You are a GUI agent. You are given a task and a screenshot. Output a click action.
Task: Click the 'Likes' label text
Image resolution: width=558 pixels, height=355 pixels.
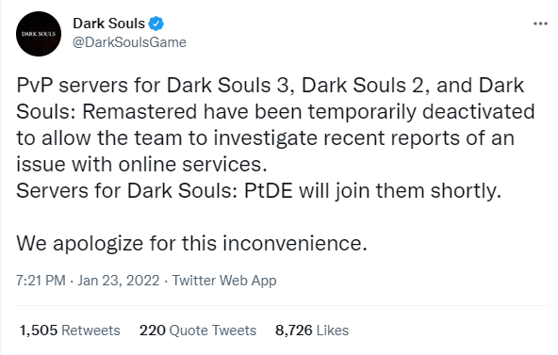[x=333, y=331]
